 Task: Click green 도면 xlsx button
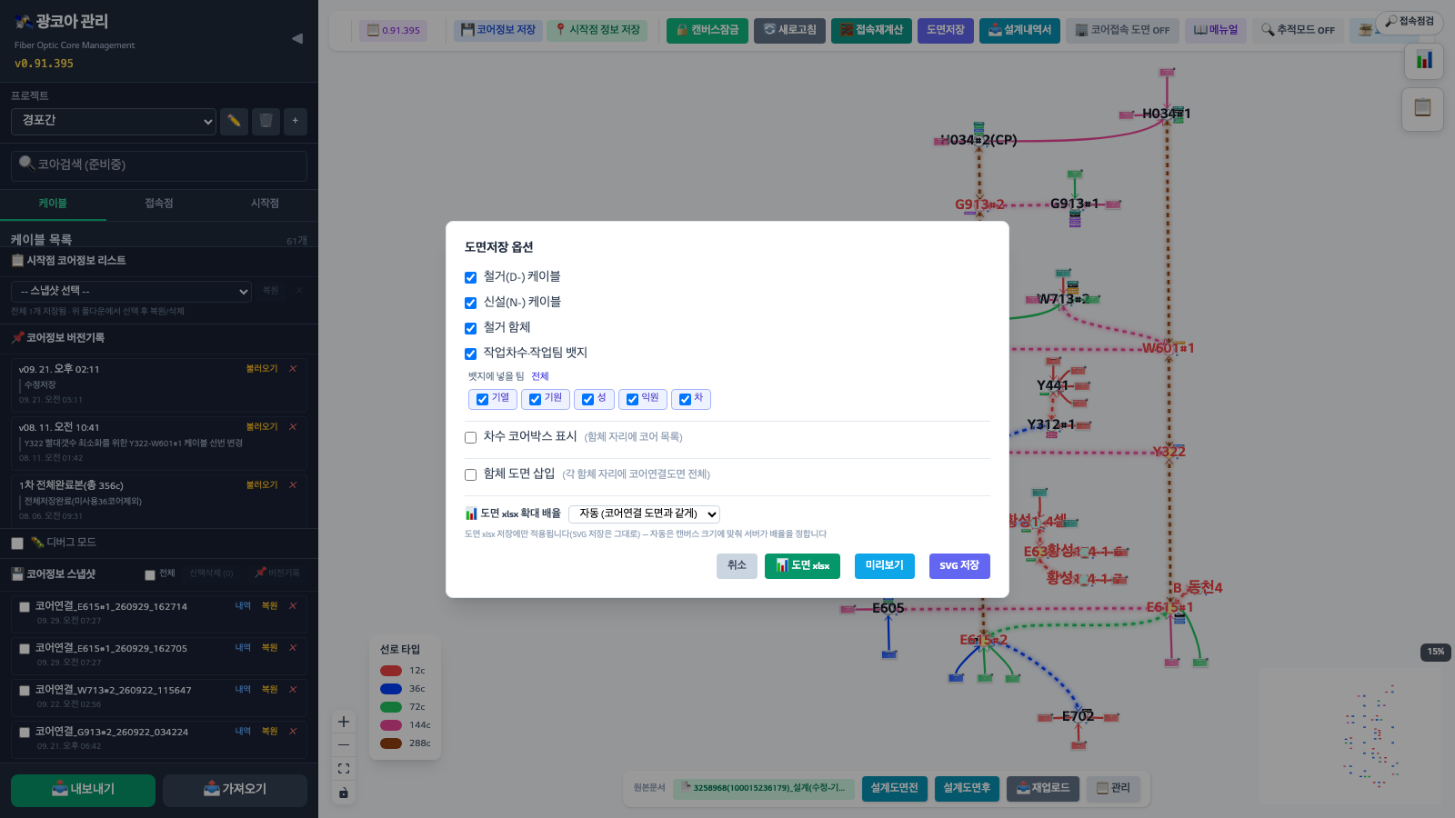click(x=802, y=565)
